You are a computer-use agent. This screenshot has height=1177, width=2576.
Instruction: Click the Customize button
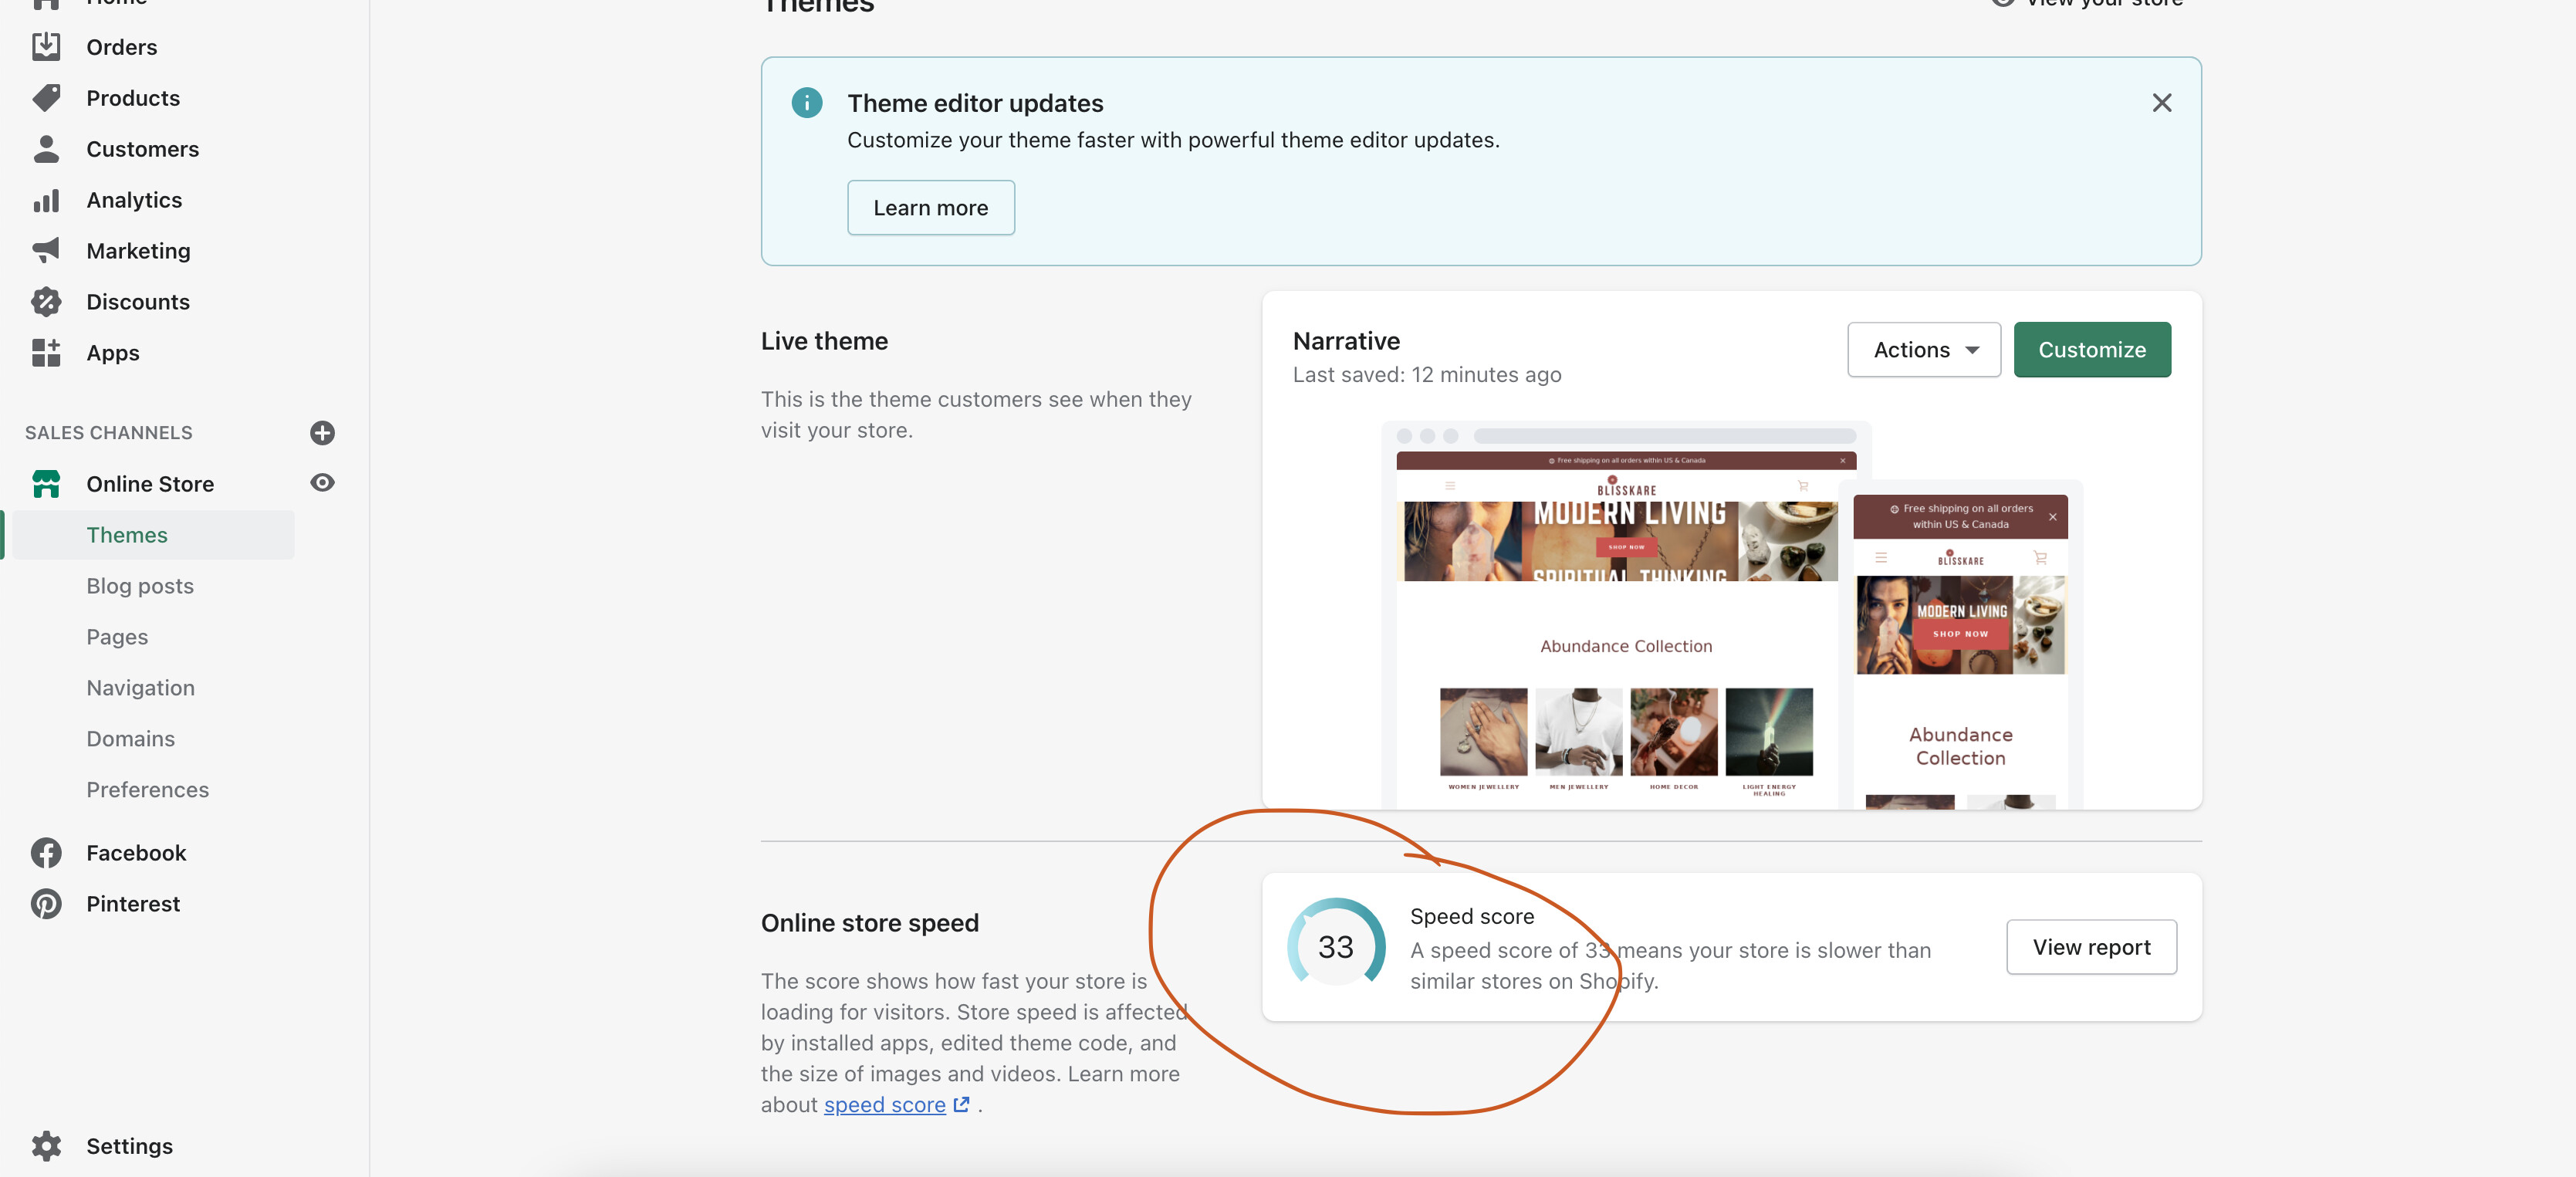[2091, 350]
